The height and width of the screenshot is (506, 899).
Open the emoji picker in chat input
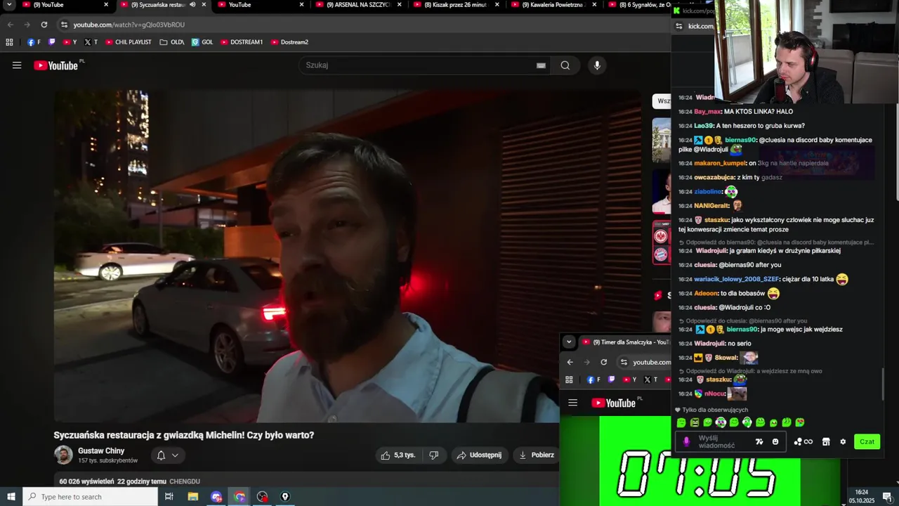click(775, 442)
